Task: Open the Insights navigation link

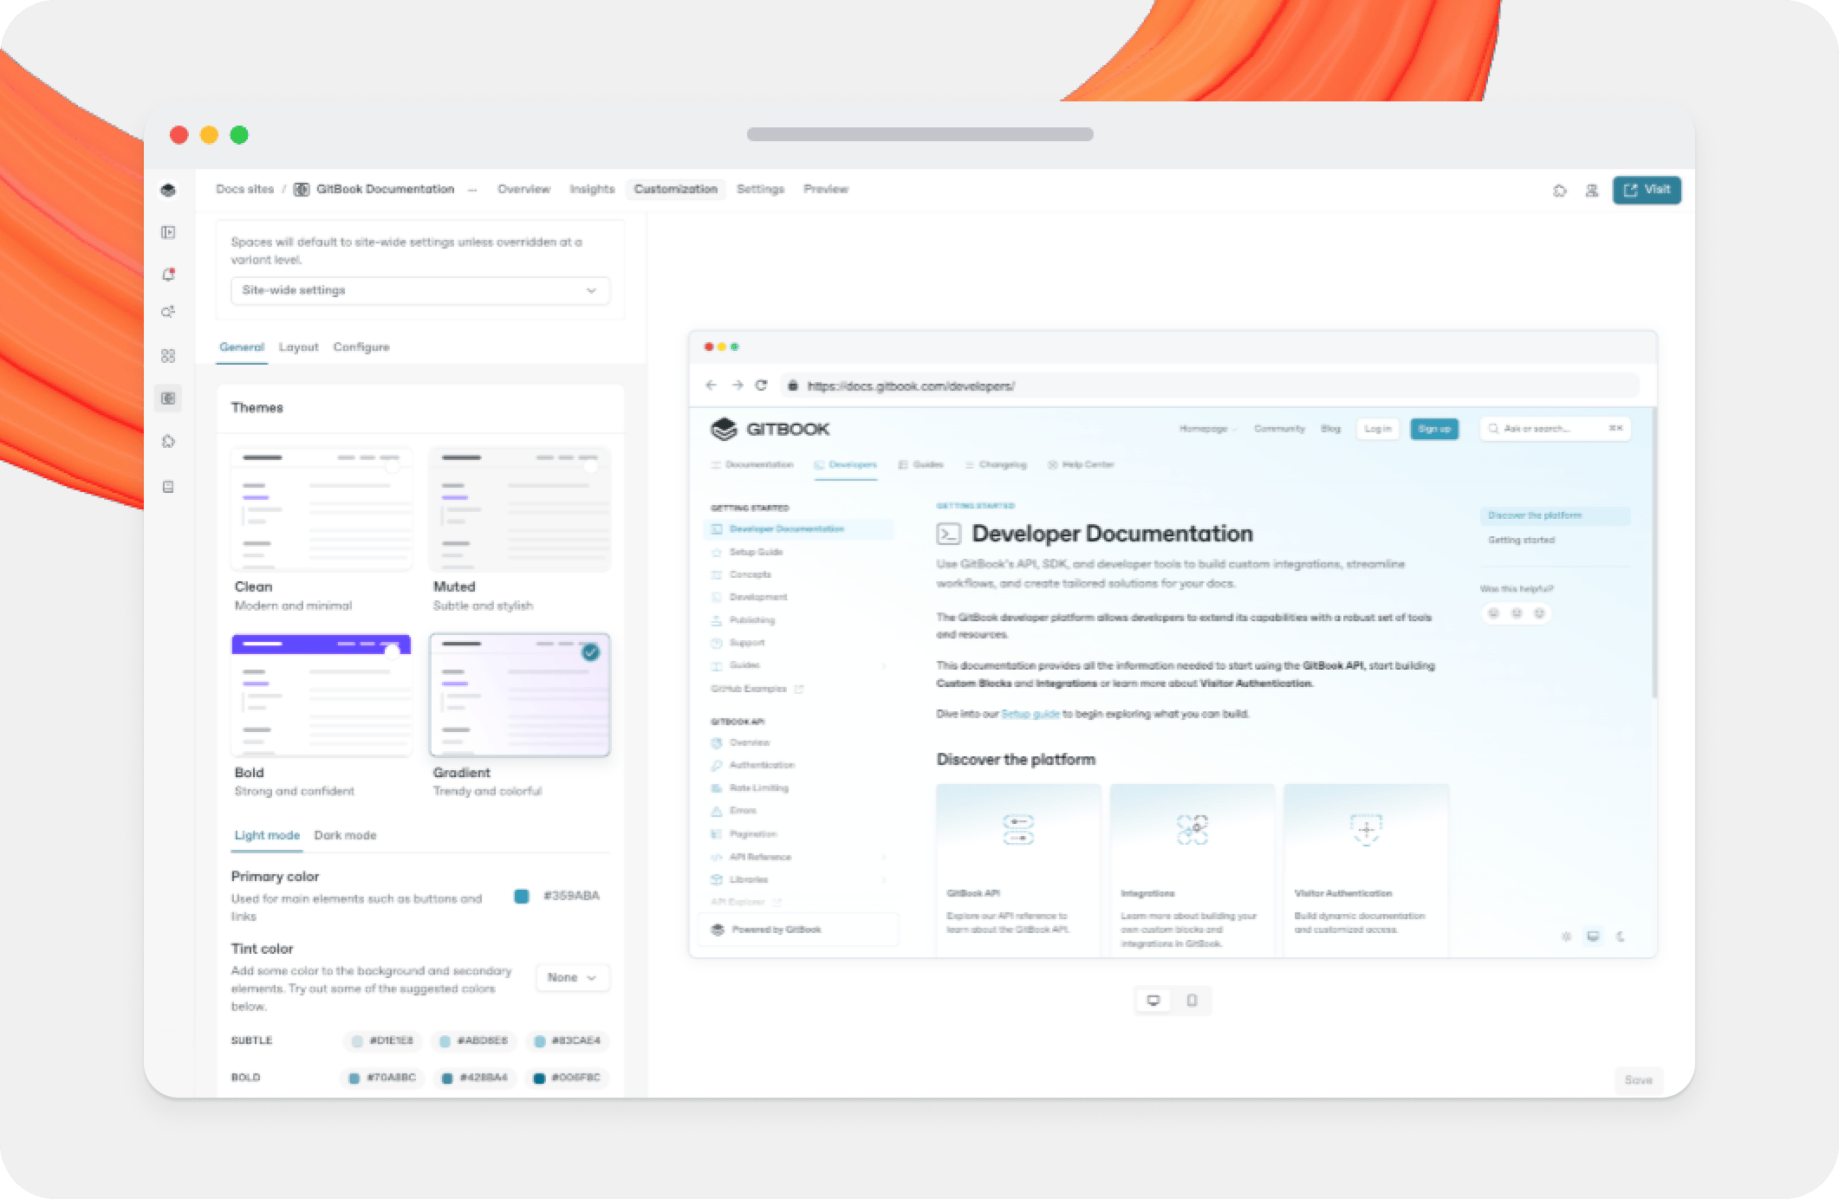Action: pyautogui.click(x=592, y=190)
